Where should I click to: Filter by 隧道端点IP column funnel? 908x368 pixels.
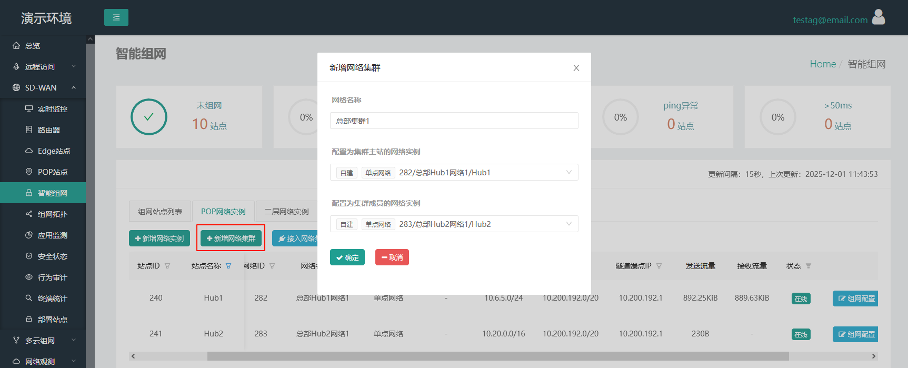point(659,266)
